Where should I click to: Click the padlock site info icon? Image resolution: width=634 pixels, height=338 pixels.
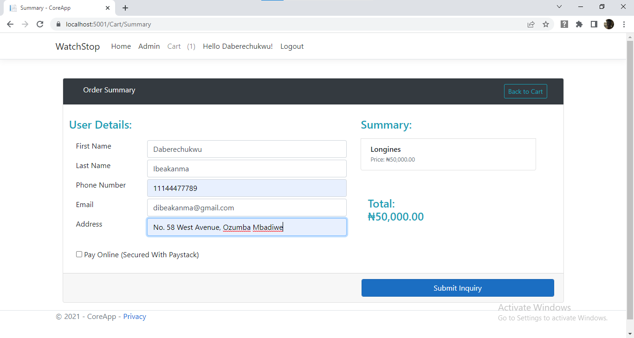click(x=58, y=24)
